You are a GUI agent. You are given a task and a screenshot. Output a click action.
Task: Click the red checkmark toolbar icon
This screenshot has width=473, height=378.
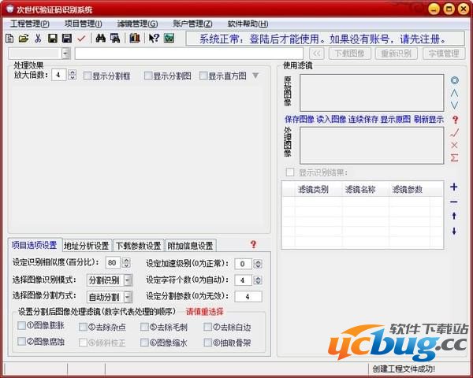tap(81, 39)
